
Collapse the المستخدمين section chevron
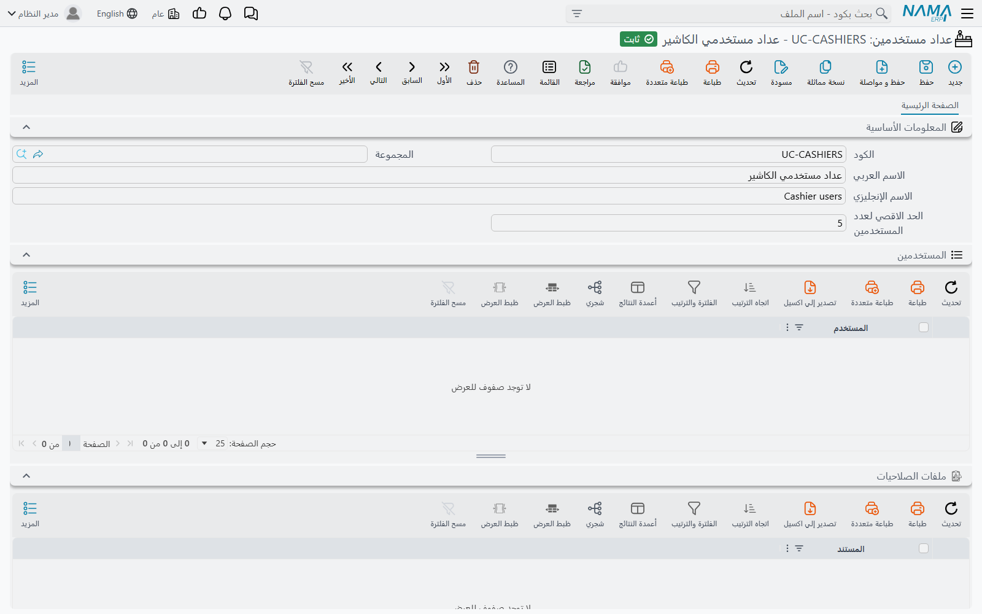click(x=26, y=255)
